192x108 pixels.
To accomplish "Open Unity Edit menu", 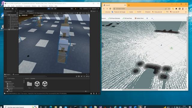I will pyautogui.click(x=8, y=6).
